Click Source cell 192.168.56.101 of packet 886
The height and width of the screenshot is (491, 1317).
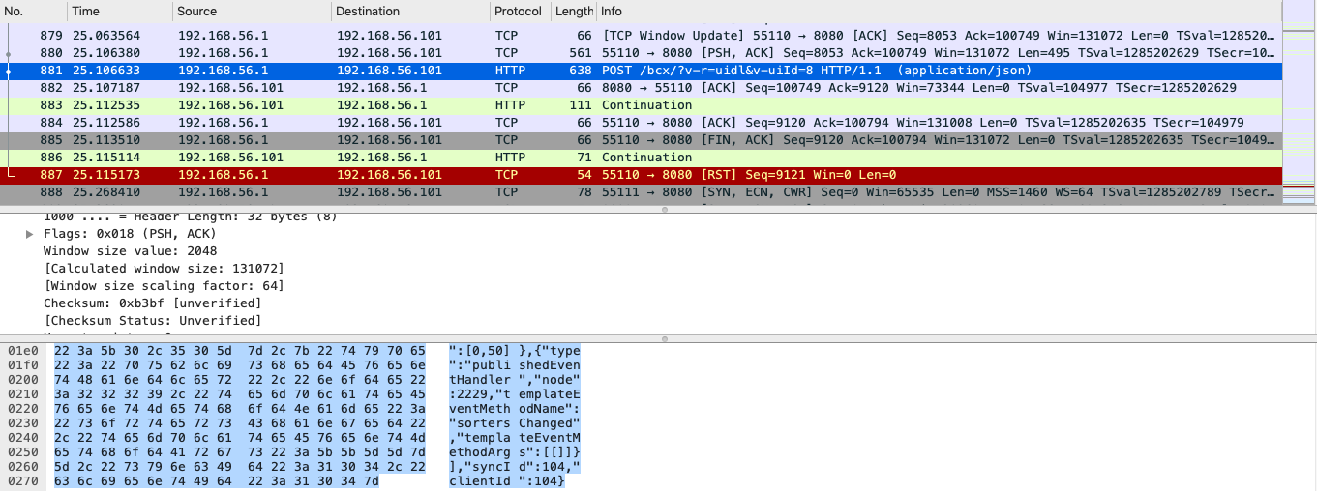point(230,158)
